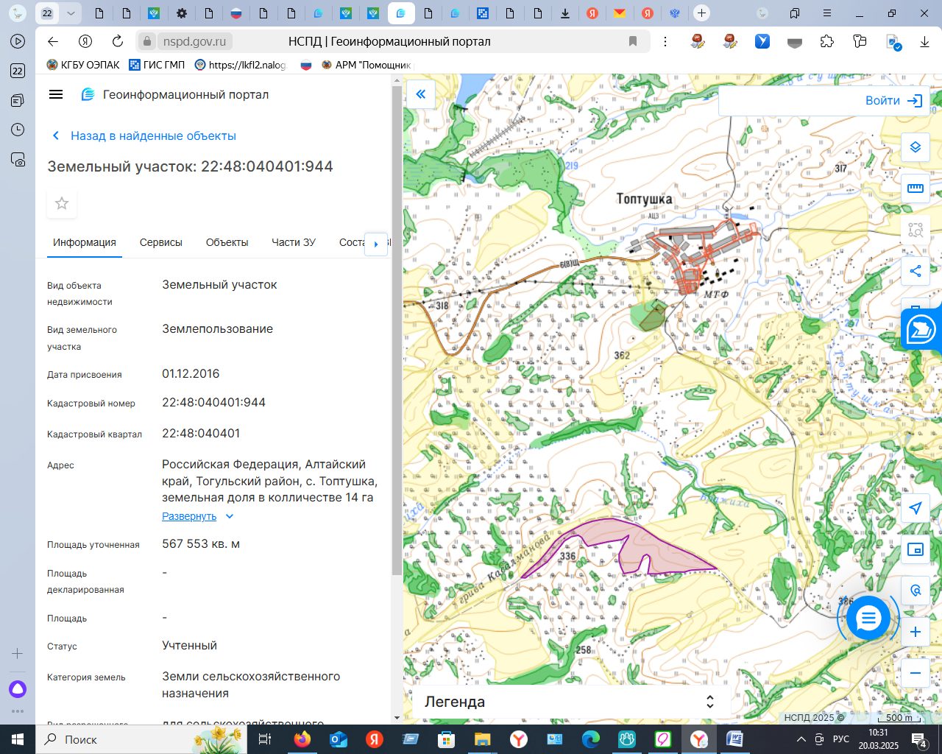Open the chat support bubble
942x754 pixels.
click(x=868, y=618)
